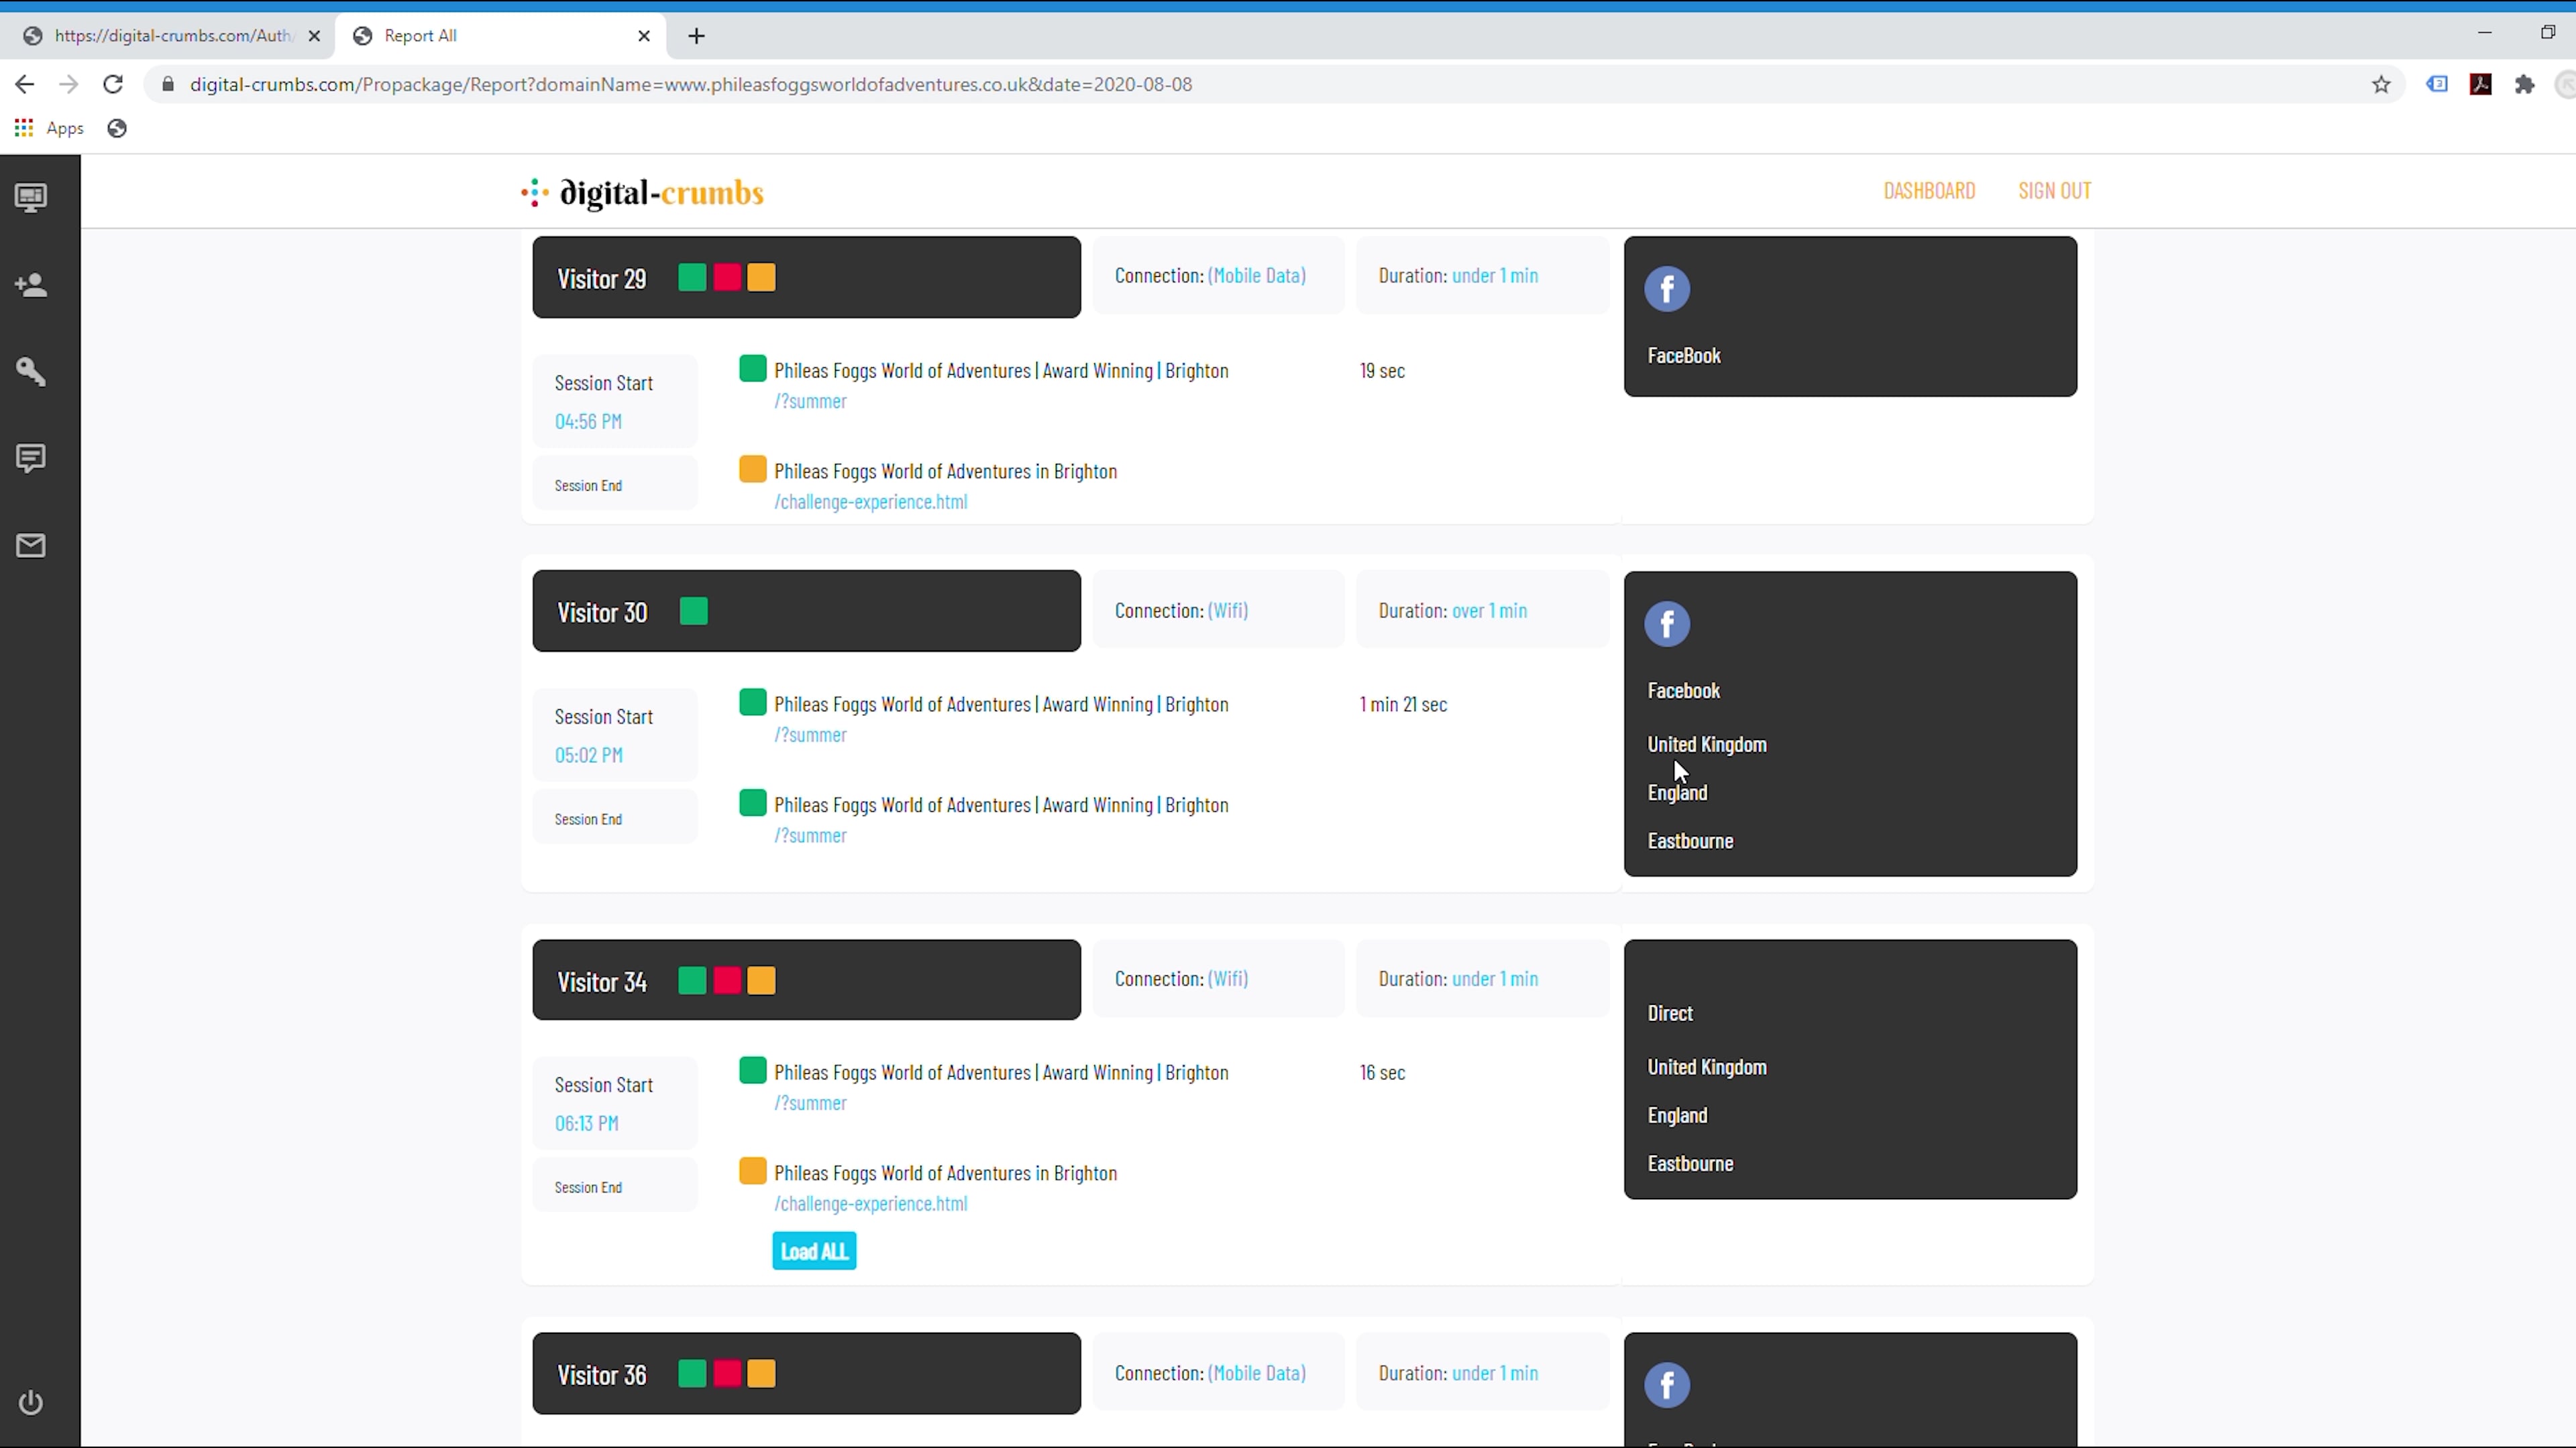
Task: Click the green square in Visitor 30 header
Action: coord(693,611)
